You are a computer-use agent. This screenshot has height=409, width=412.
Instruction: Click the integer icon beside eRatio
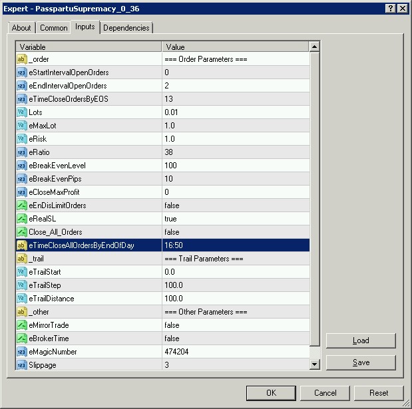(x=22, y=152)
